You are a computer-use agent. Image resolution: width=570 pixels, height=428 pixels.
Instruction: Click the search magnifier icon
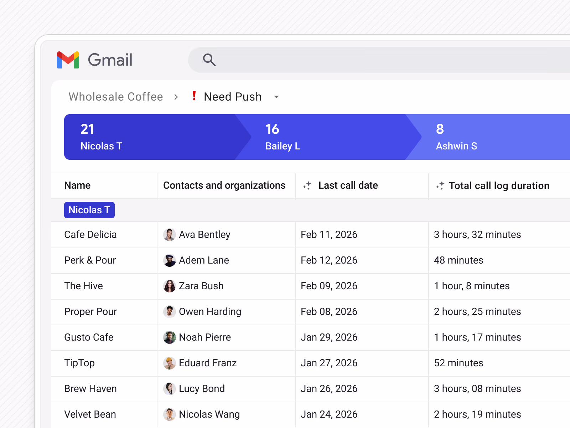click(209, 60)
